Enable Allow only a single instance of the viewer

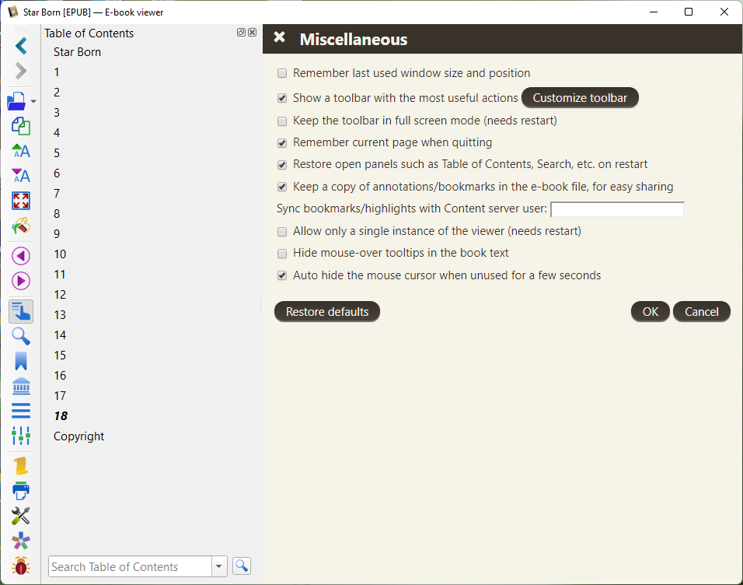[x=282, y=232]
